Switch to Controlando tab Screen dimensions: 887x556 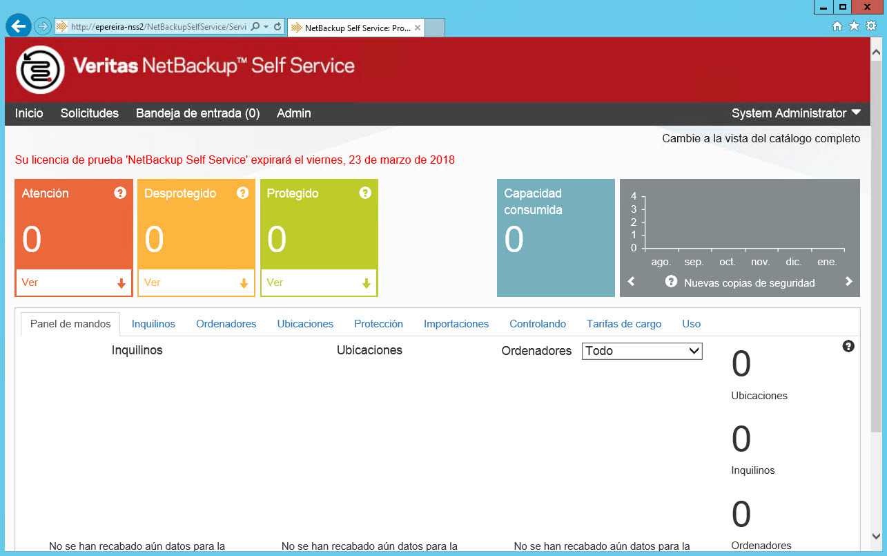tap(538, 324)
